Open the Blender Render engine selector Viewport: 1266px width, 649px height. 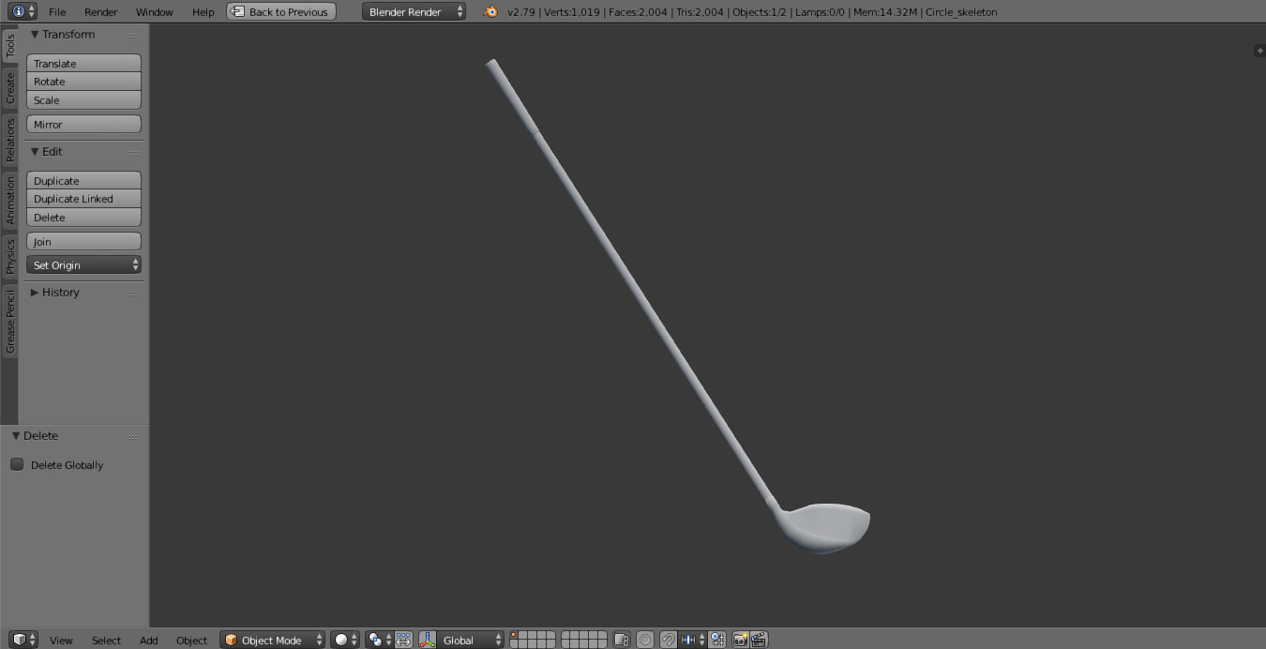413,12
